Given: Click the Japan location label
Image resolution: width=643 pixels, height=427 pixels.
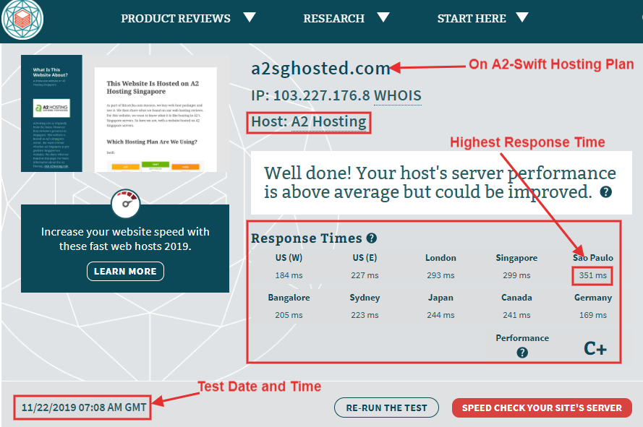Looking at the screenshot, I should pos(440,298).
